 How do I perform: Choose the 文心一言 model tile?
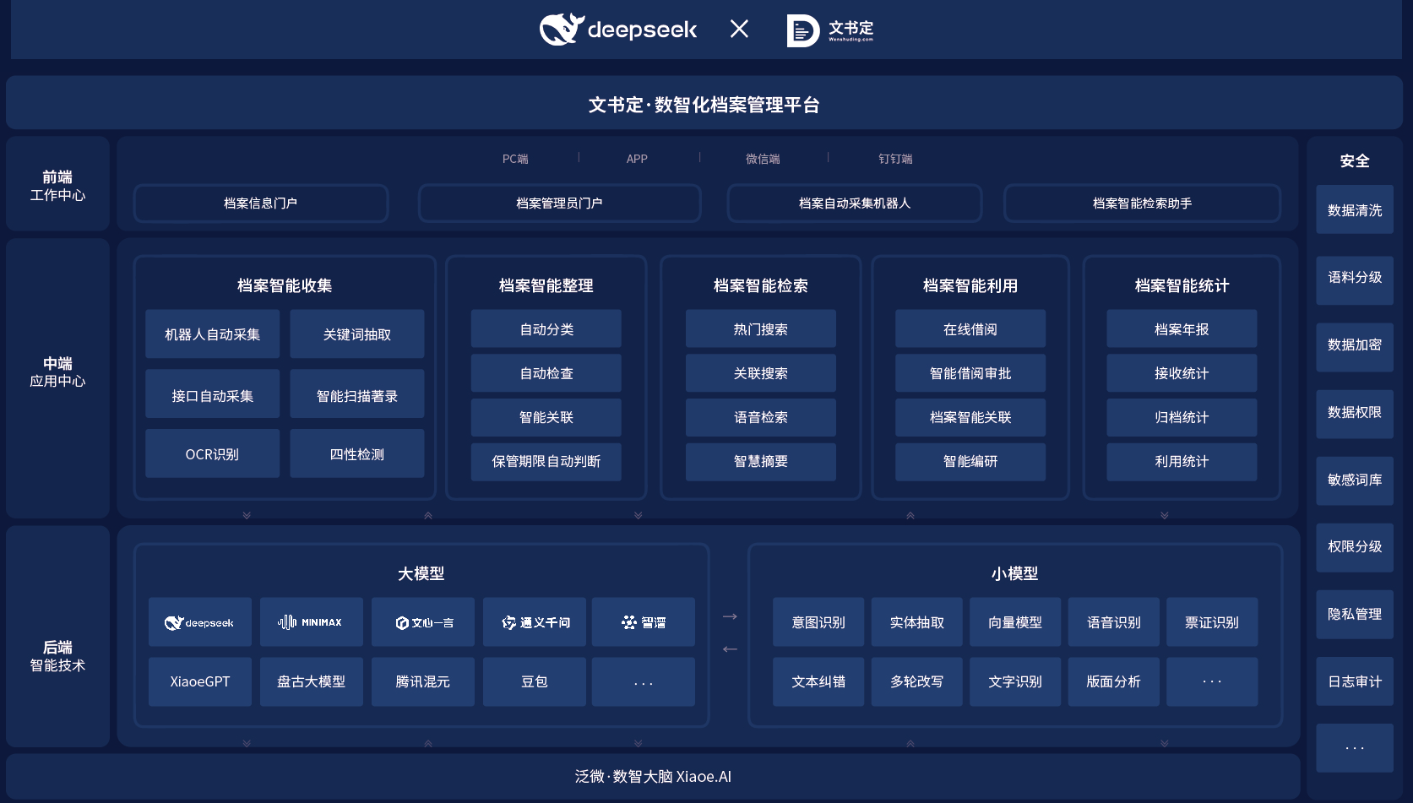pos(423,622)
